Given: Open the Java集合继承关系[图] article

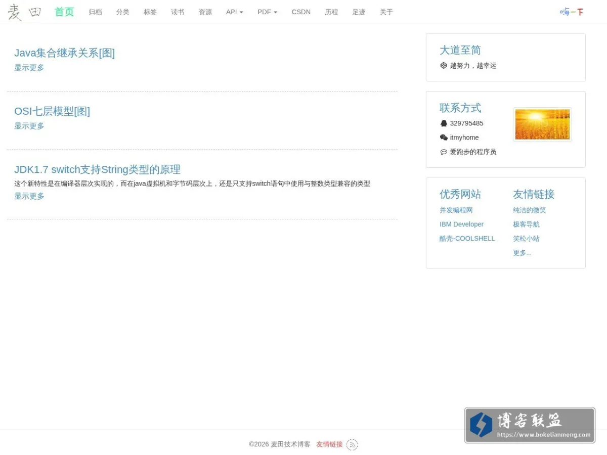Looking at the screenshot, I should pos(65,53).
